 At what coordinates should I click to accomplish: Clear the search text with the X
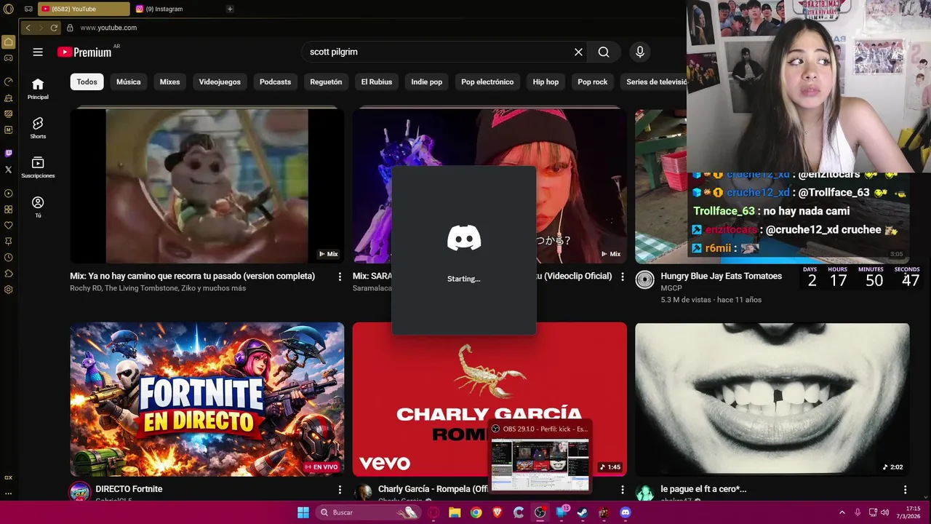[578, 52]
